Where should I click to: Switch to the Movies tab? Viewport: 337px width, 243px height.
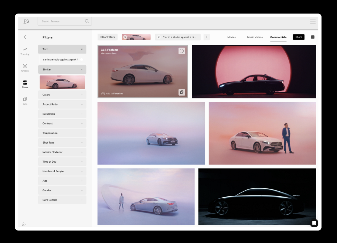231,37
